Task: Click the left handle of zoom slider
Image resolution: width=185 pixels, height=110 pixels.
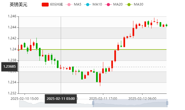Action: (92, 104)
